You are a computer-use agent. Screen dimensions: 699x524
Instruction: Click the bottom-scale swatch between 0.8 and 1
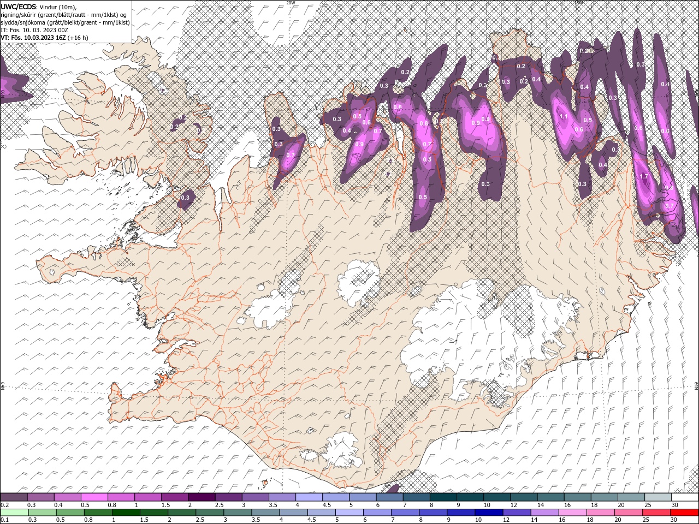(x=98, y=512)
